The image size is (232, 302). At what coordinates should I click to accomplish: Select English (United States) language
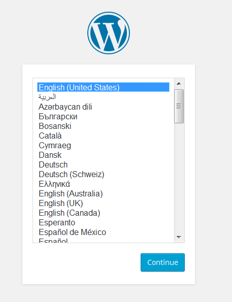[x=103, y=87]
